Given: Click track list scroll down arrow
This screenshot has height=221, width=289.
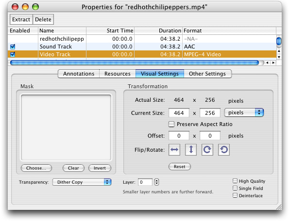Looking at the screenshot, I should tap(279, 57).
